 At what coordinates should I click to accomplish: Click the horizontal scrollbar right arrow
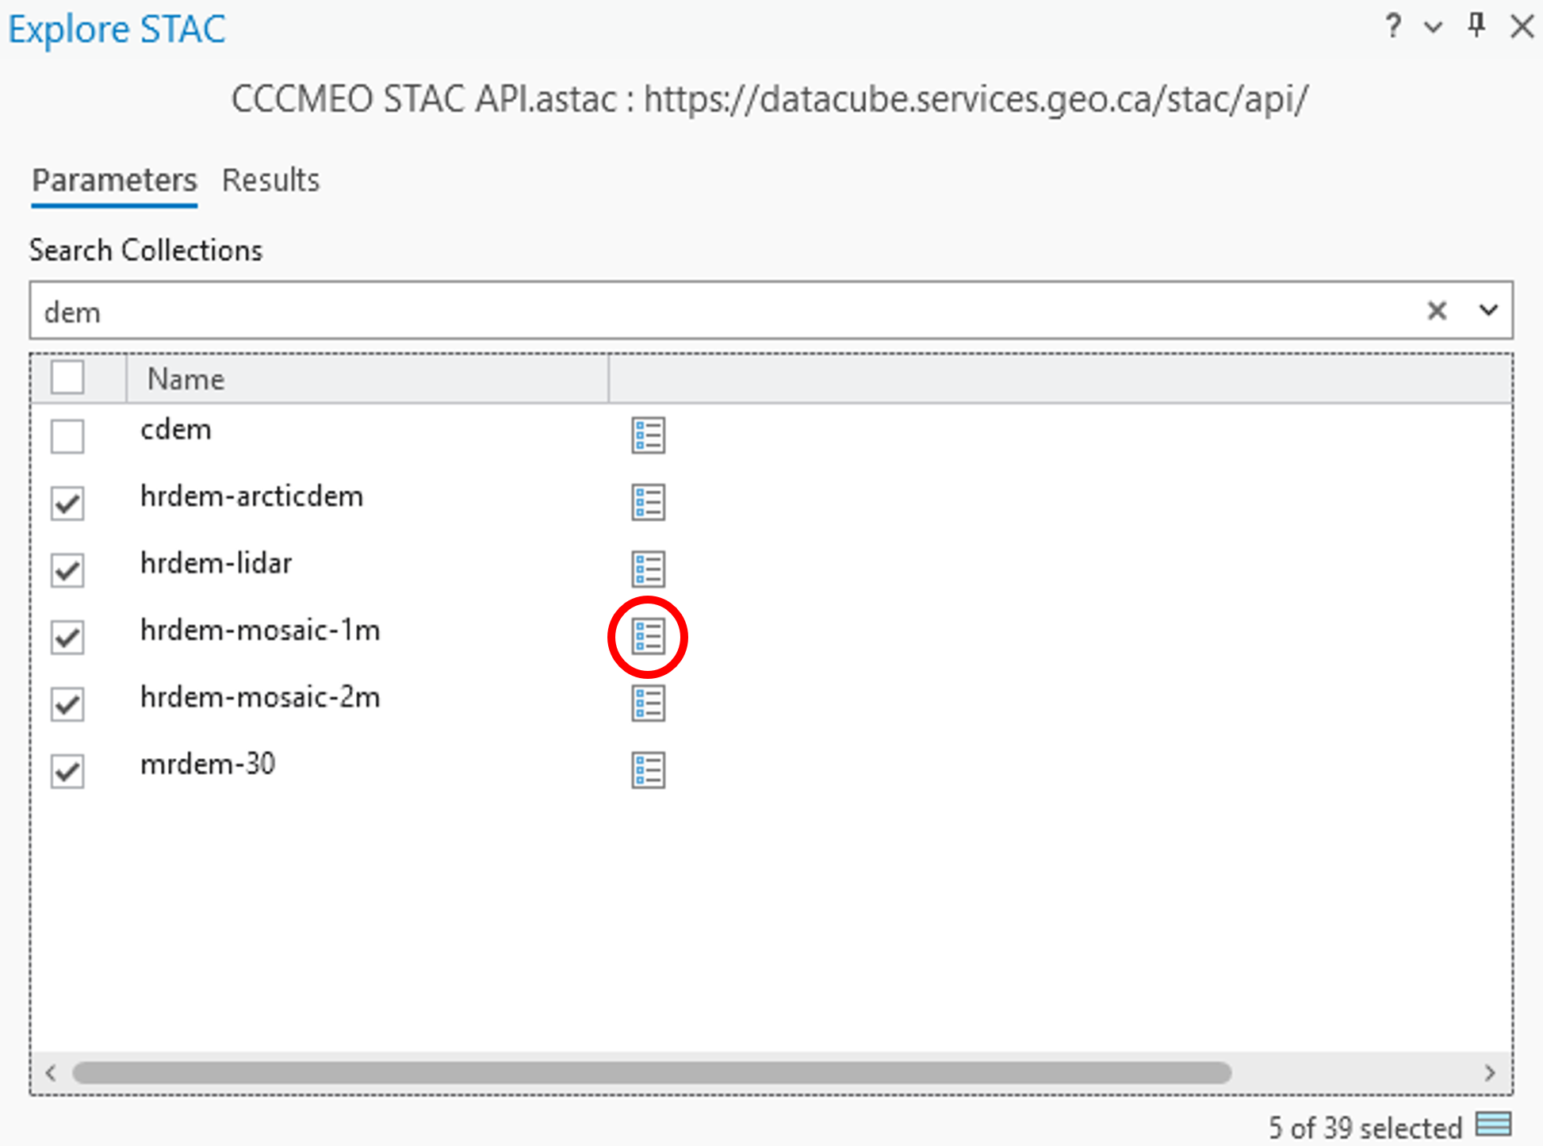click(1489, 1073)
